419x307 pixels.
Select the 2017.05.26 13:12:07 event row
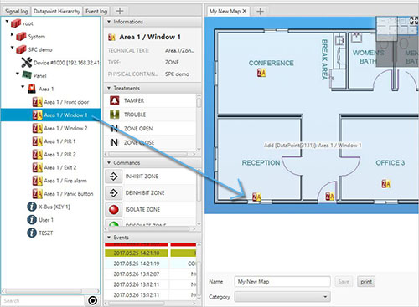150,274
